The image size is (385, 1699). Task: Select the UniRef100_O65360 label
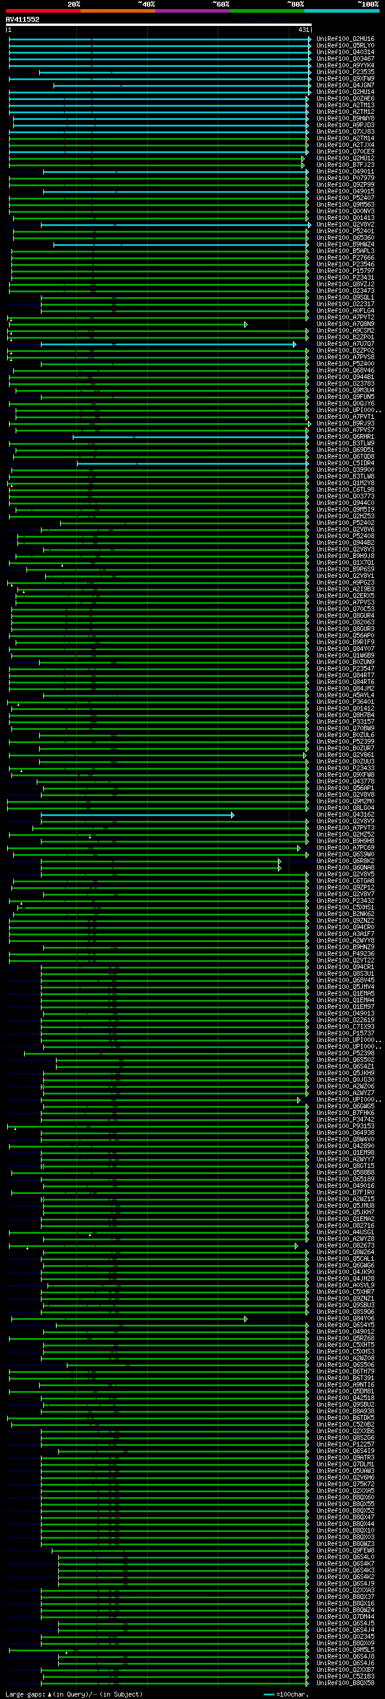[x=345, y=237]
